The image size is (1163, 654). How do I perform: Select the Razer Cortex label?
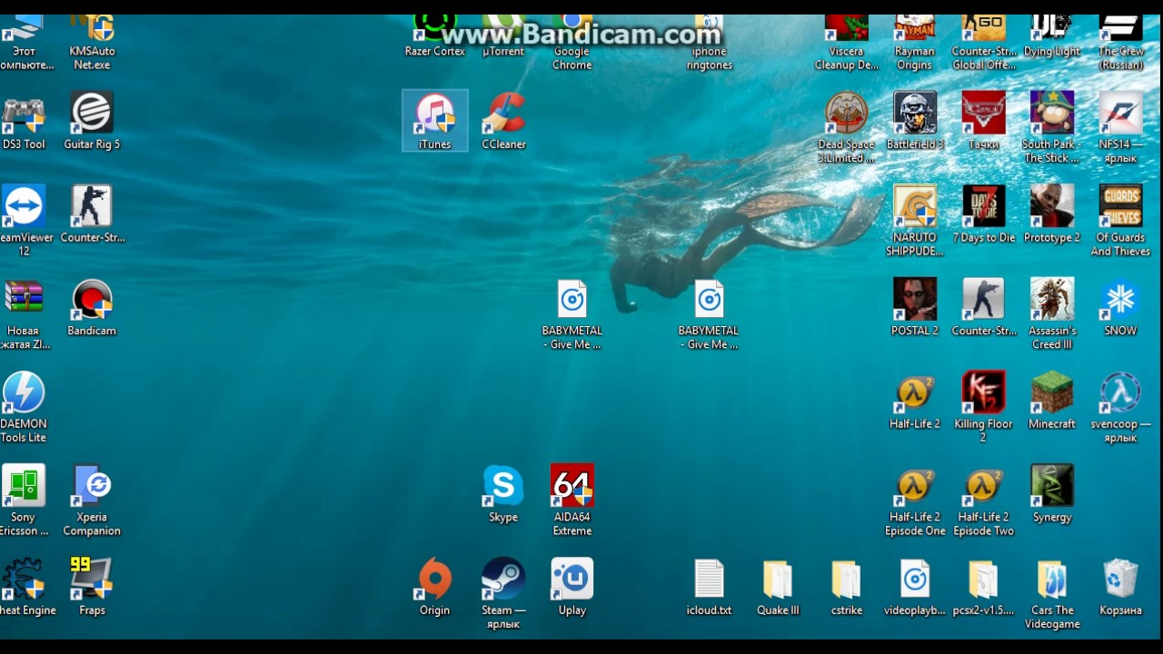(x=434, y=52)
